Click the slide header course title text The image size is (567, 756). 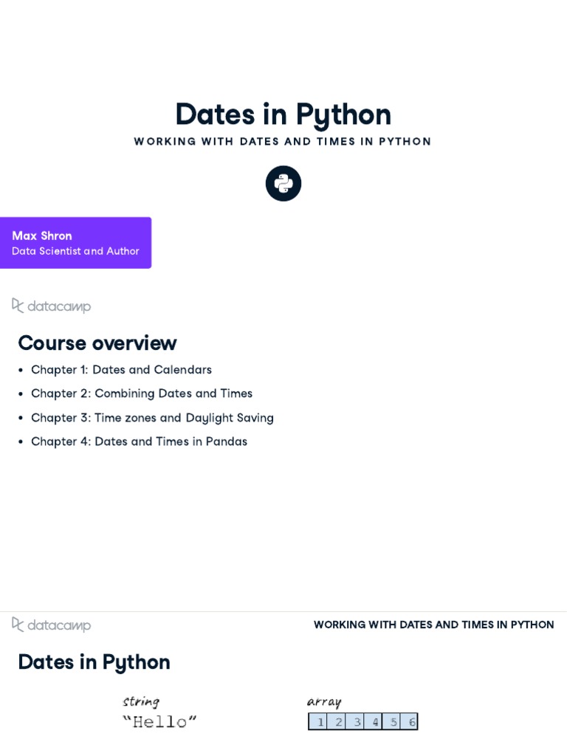click(433, 625)
